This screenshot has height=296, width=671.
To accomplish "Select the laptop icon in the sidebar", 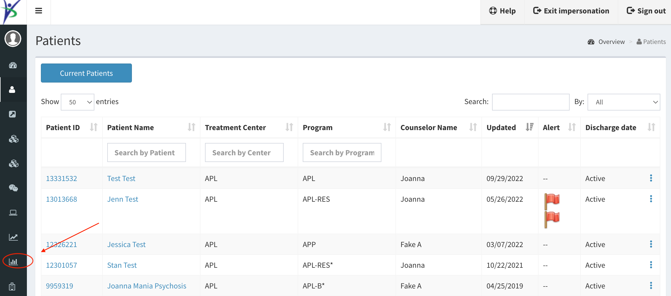I will coord(13,212).
